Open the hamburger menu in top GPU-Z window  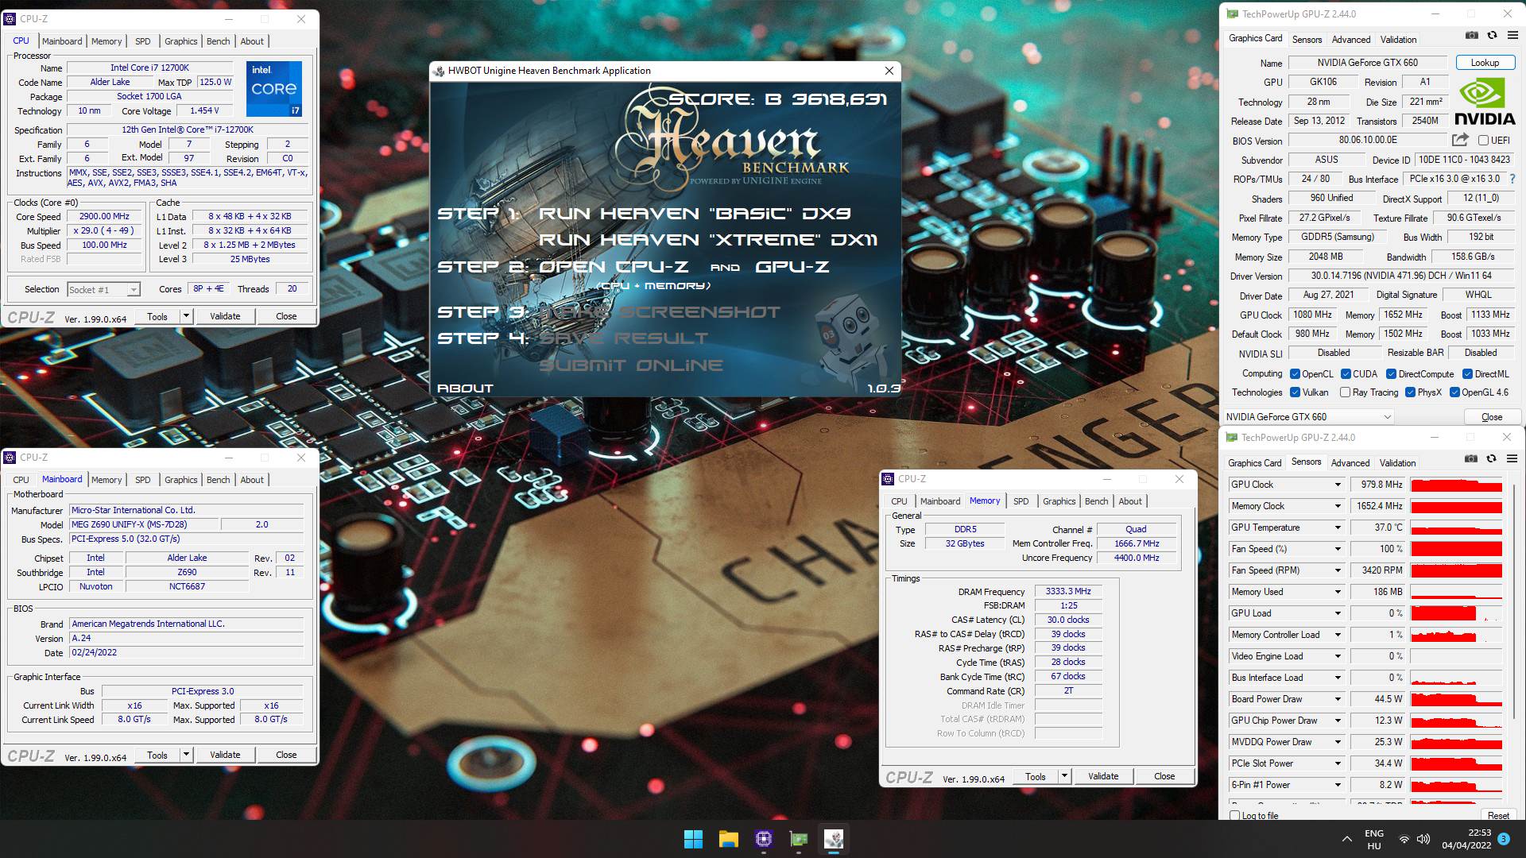pos(1512,36)
